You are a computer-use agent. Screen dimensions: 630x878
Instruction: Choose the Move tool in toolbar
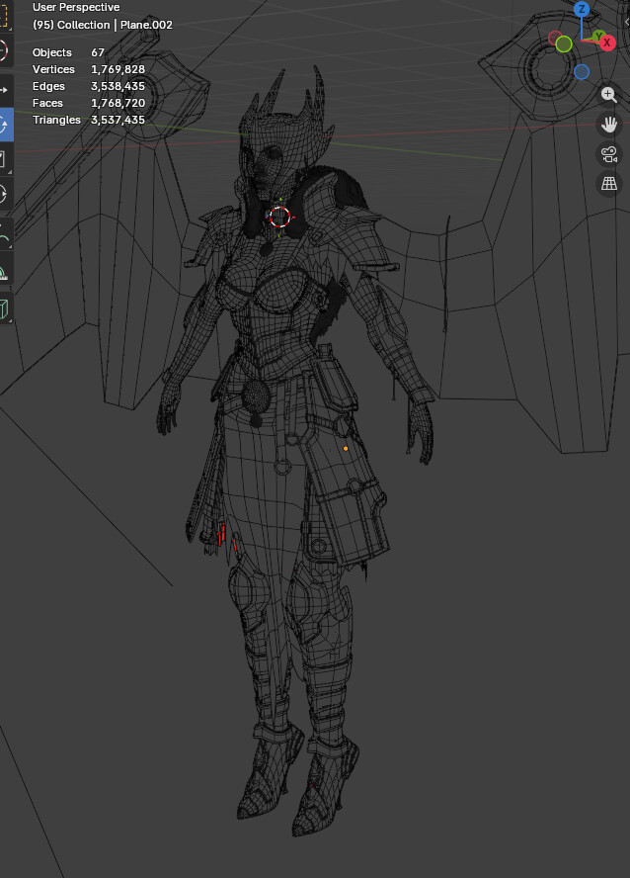5,90
